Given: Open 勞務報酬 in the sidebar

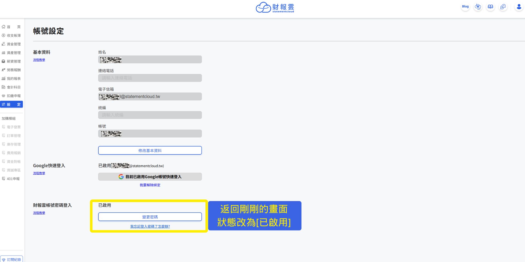Looking at the screenshot, I should tap(11, 70).
